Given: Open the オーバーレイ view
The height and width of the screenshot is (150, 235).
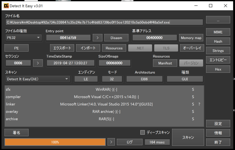Looking at the screenshot, I should point(192,48).
